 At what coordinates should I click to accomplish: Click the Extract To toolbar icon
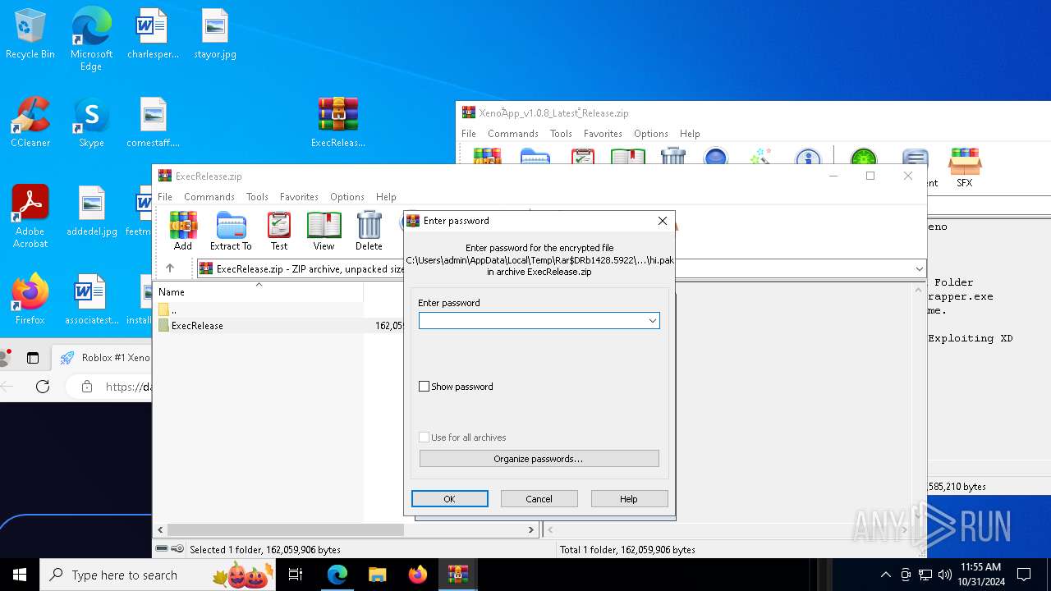pyautogui.click(x=231, y=231)
